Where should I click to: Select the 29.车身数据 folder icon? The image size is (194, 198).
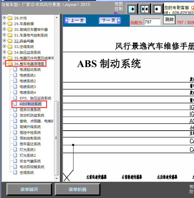(x=10, y=24)
